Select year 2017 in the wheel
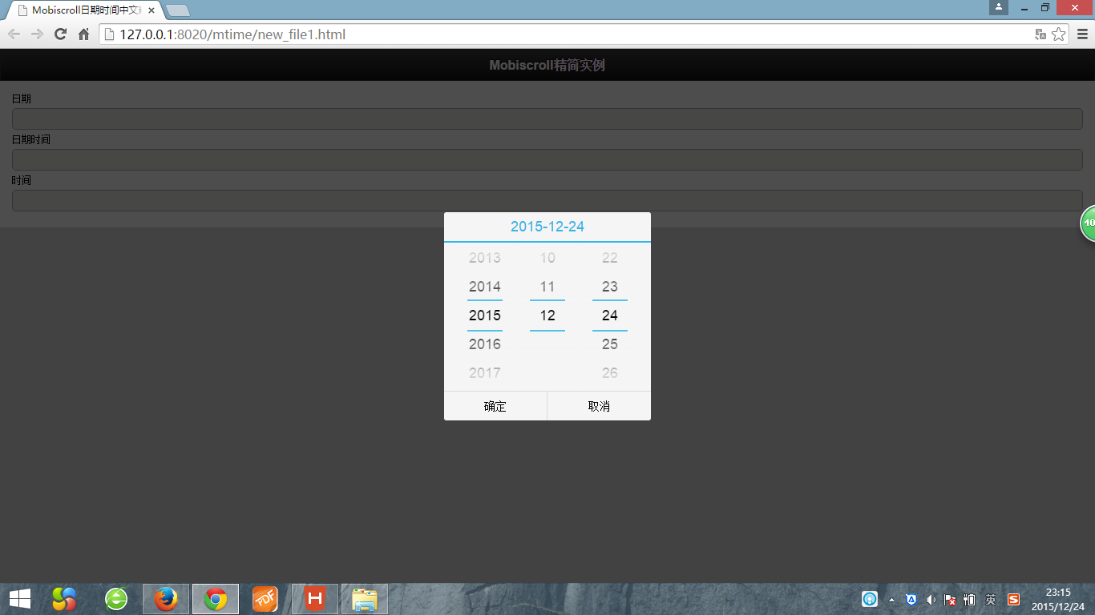The width and height of the screenshot is (1095, 615). point(485,373)
